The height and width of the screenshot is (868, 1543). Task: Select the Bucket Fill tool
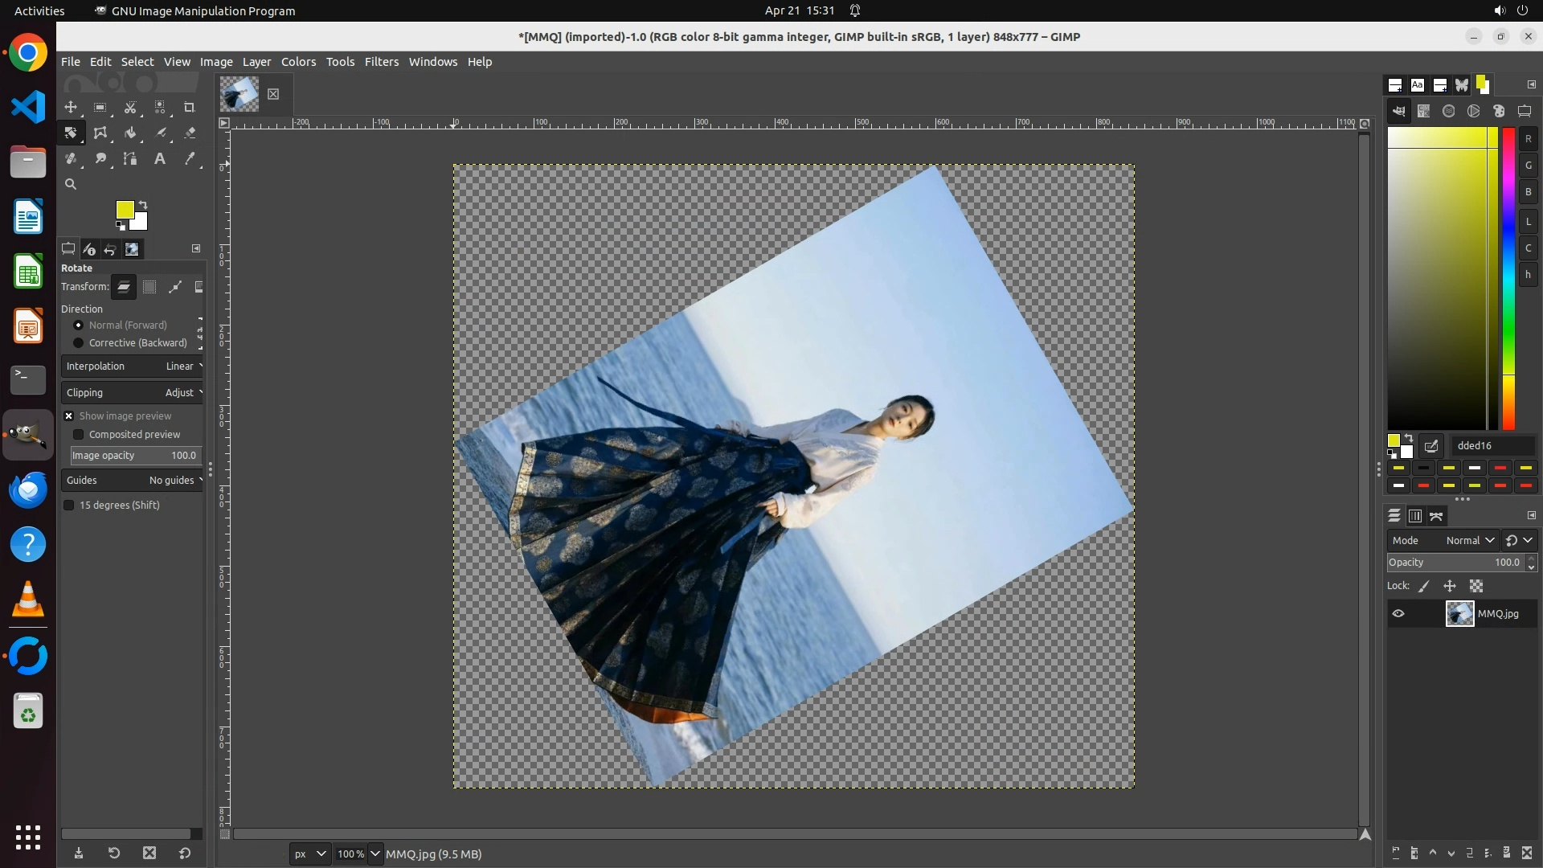[x=130, y=133]
